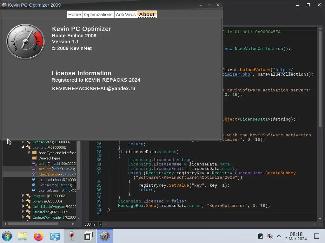
Task: Open the Optimizations tab
Action: pos(98,15)
